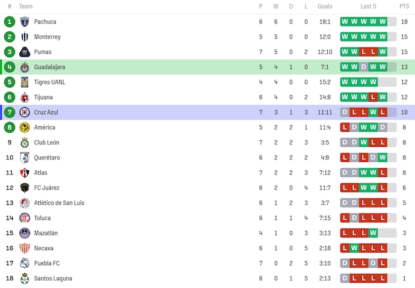Click the Tigres UANL crest icon
415x288 pixels.
pyautogui.click(x=25, y=82)
